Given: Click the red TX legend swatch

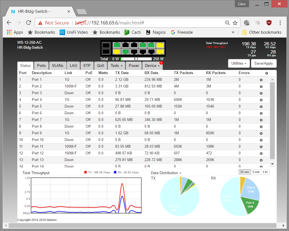Looking at the screenshot, I should (86, 172).
